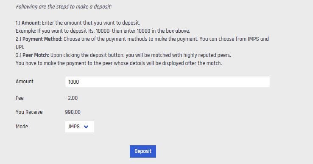313x164 pixels.
Task: Open the Mode dropdown showing IMPS
Action: tap(79, 127)
